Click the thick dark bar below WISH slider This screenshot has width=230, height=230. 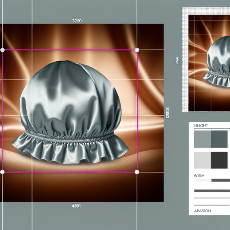[212, 191]
